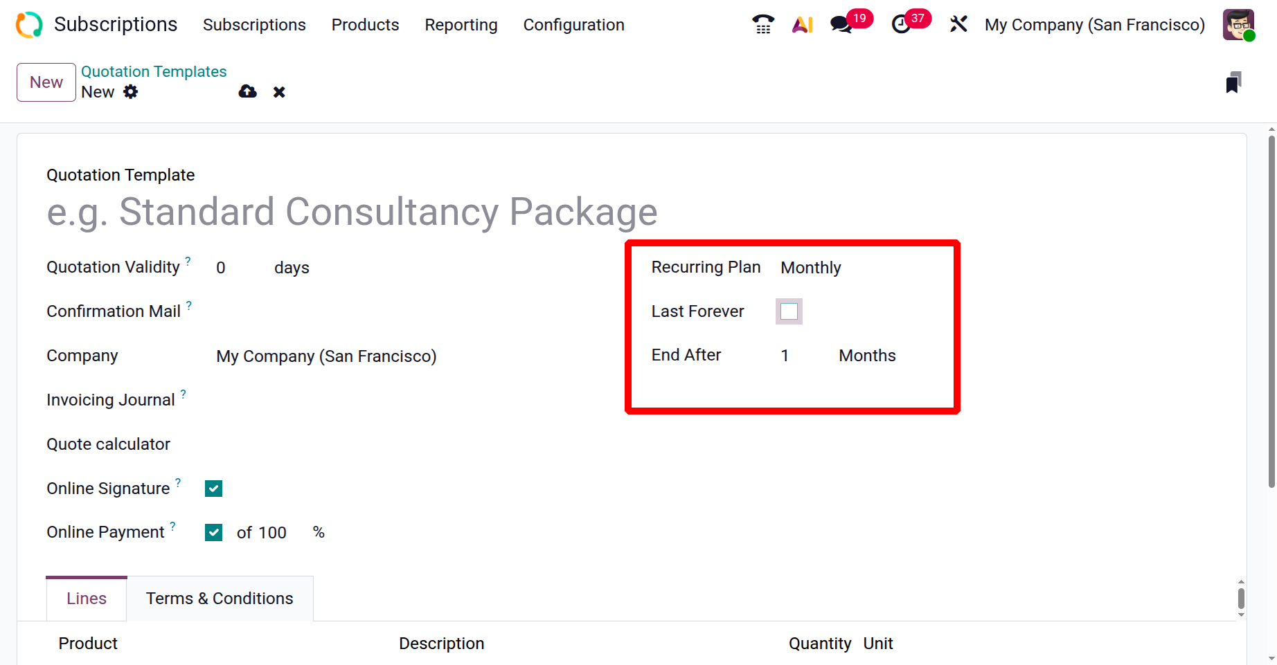1277x665 pixels.
Task: Click the bookmark icon on the right
Action: 1233,82
